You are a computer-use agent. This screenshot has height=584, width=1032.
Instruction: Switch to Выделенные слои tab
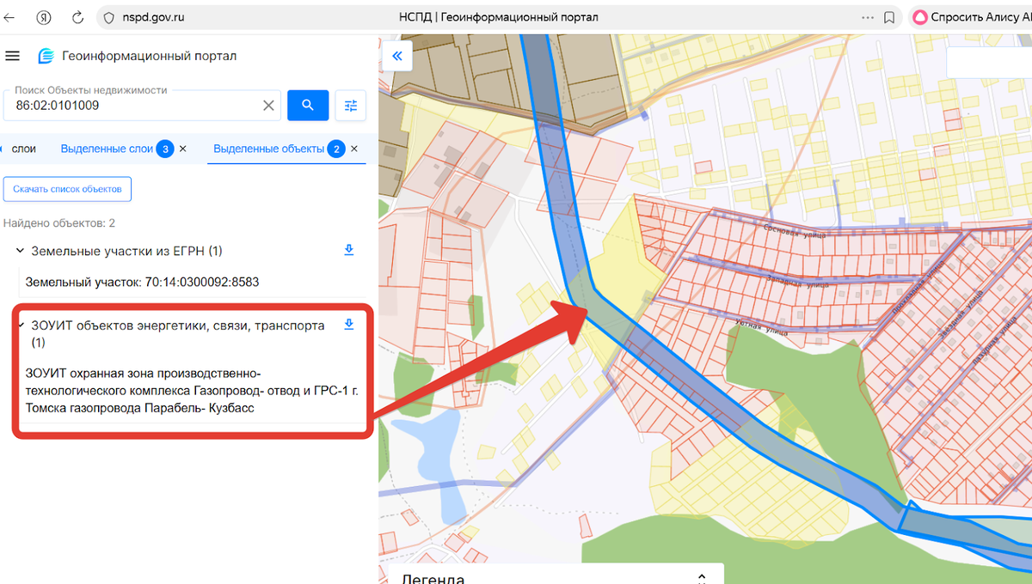coord(107,149)
